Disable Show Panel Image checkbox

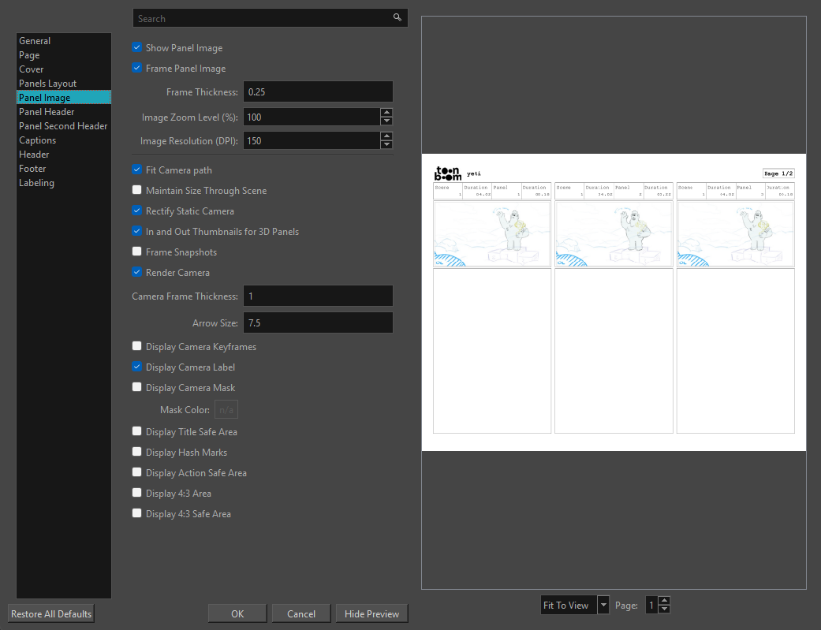pos(137,48)
